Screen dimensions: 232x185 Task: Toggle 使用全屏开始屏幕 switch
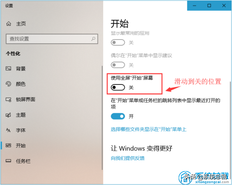[118, 87]
